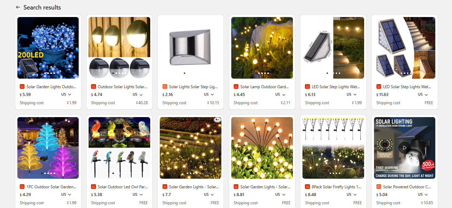Click AliExpress icon beside Solar Garden Lights Outdoor
Screen dimensions: 452x208
22,87
